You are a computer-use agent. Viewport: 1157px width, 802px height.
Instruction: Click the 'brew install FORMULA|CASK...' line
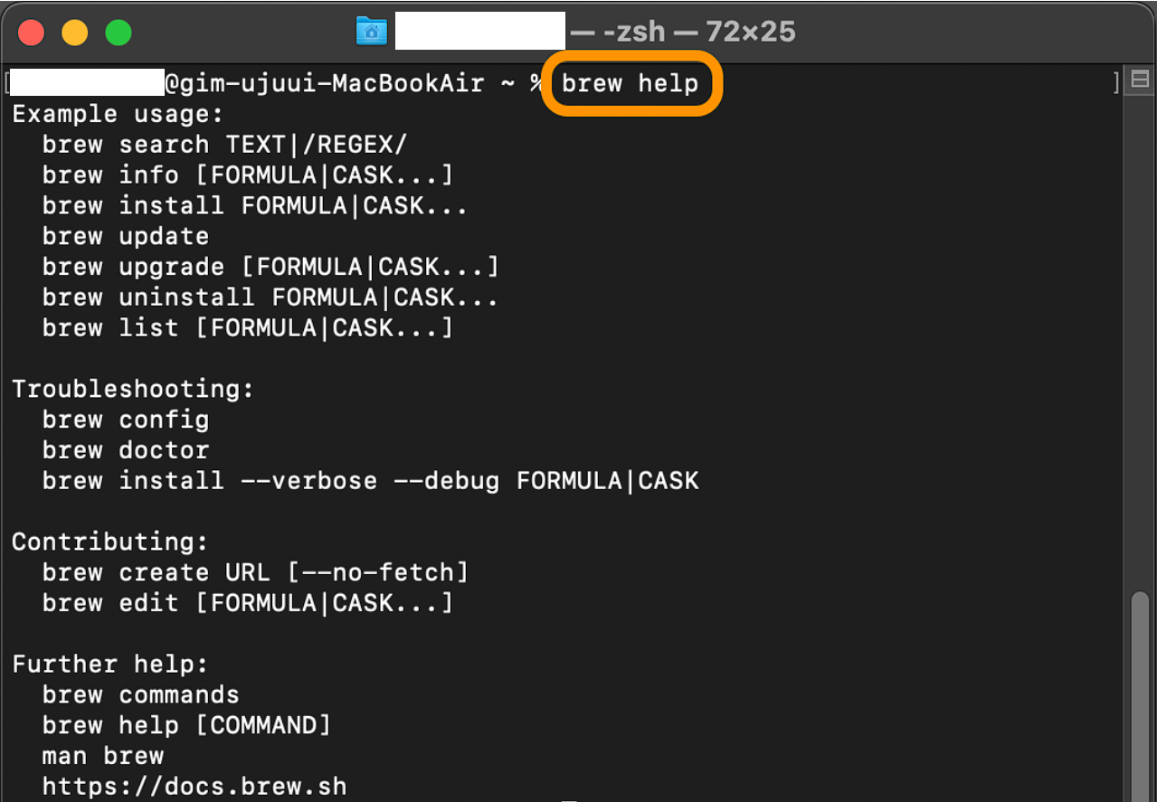pos(255,205)
